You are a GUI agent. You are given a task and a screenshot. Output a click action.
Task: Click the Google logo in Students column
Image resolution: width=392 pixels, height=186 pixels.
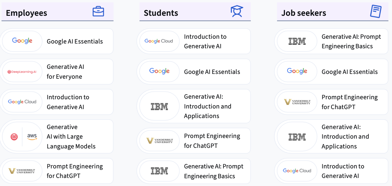tap(159, 71)
